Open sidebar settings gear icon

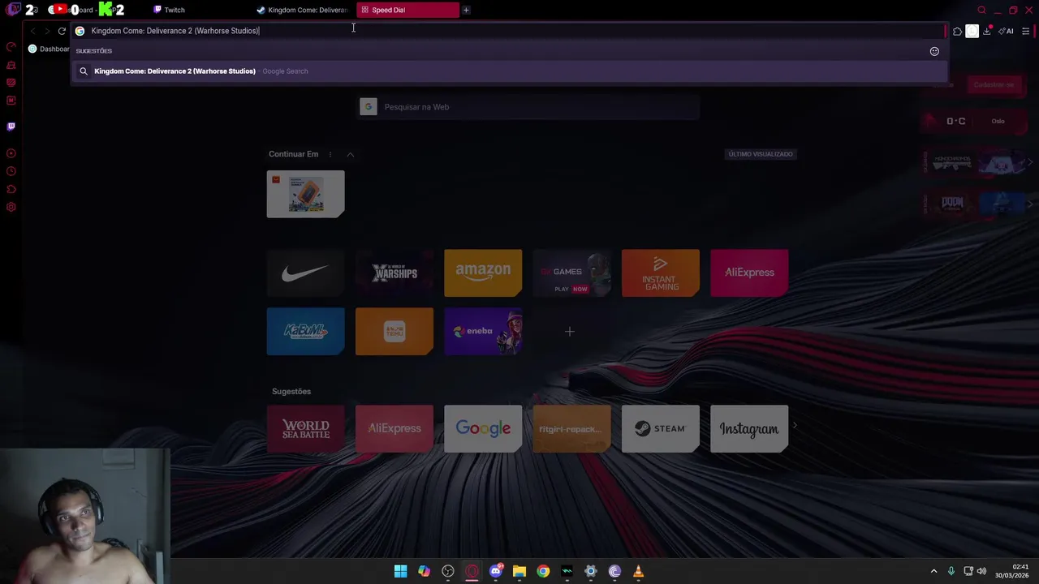click(x=11, y=207)
